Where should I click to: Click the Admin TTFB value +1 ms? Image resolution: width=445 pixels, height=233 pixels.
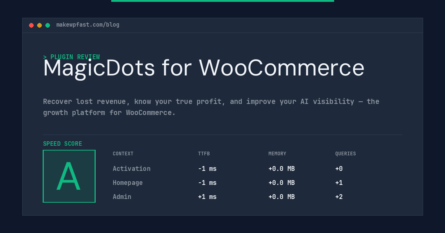pos(207,197)
